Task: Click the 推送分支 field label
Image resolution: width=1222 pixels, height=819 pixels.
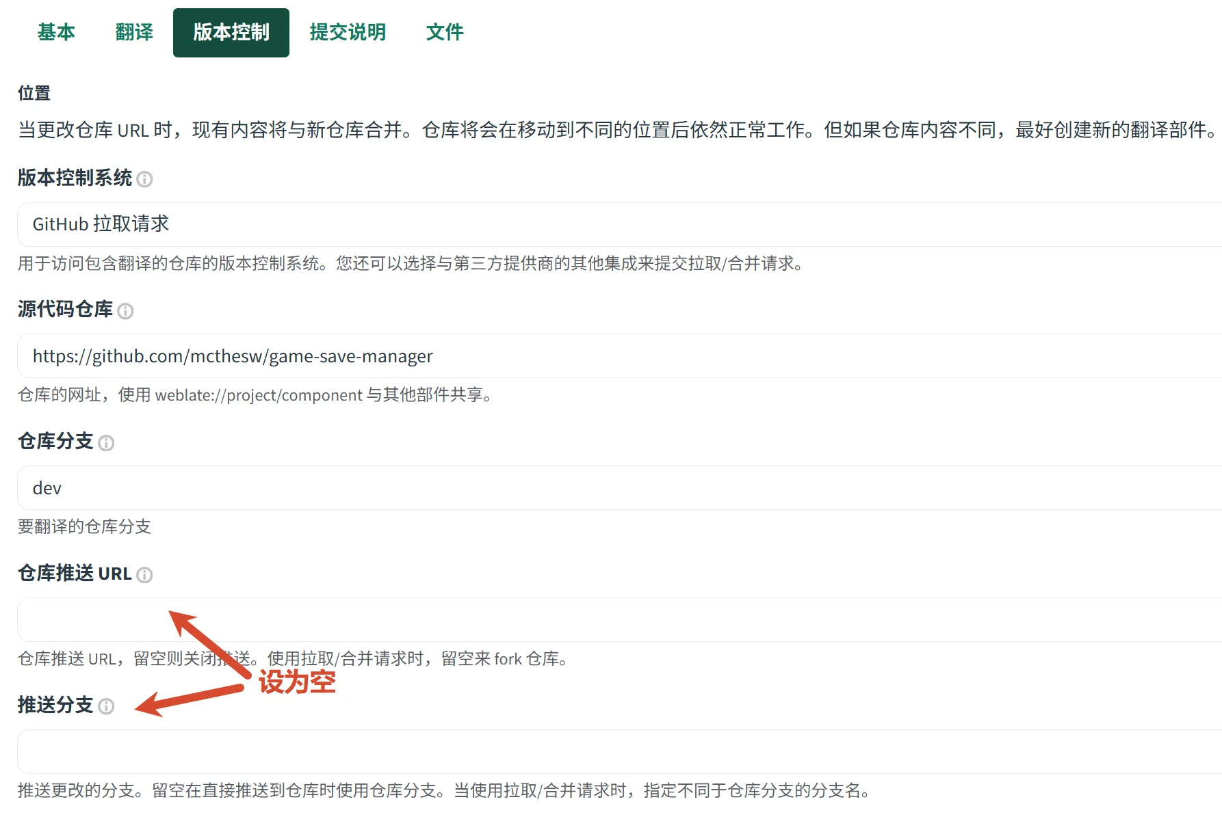Action: tap(55, 705)
